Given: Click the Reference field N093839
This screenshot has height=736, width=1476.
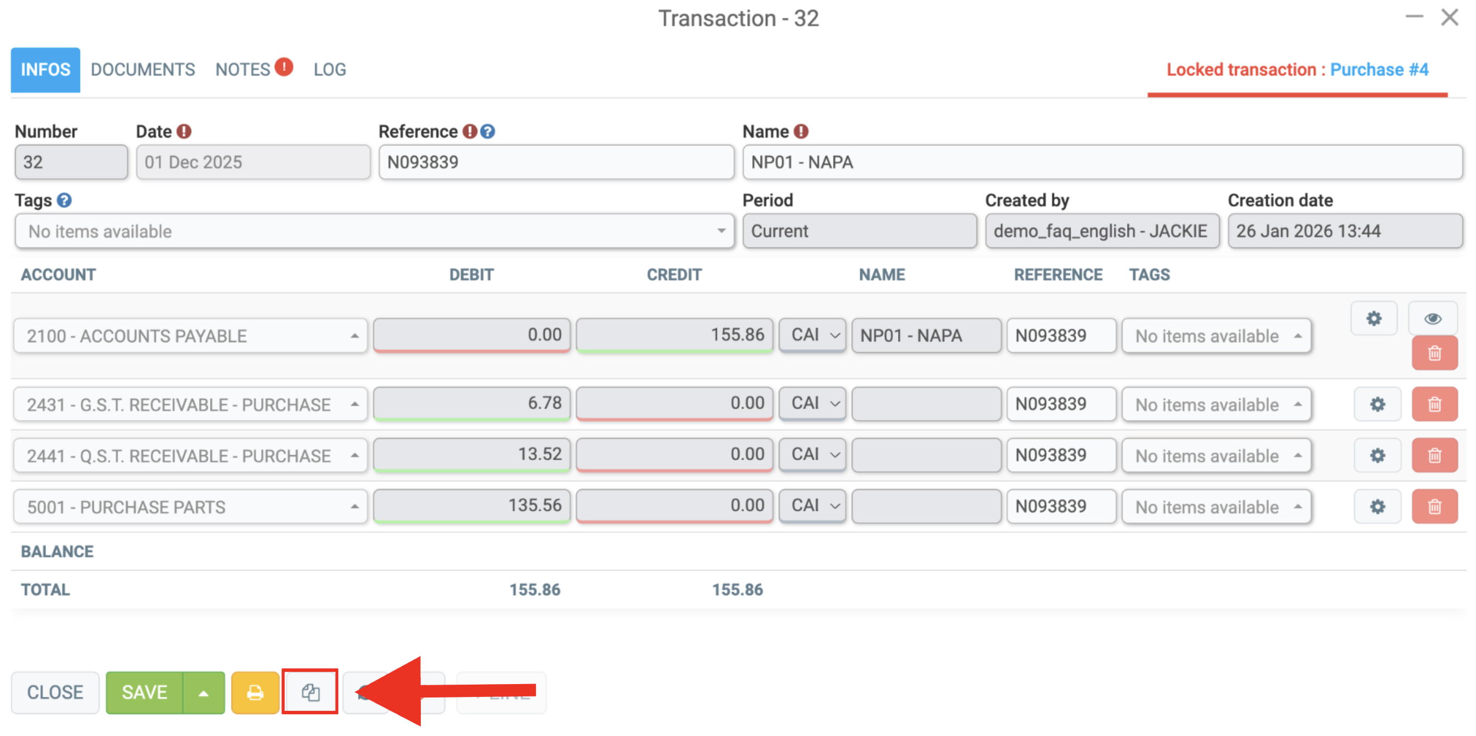Looking at the screenshot, I should pyautogui.click(x=556, y=161).
